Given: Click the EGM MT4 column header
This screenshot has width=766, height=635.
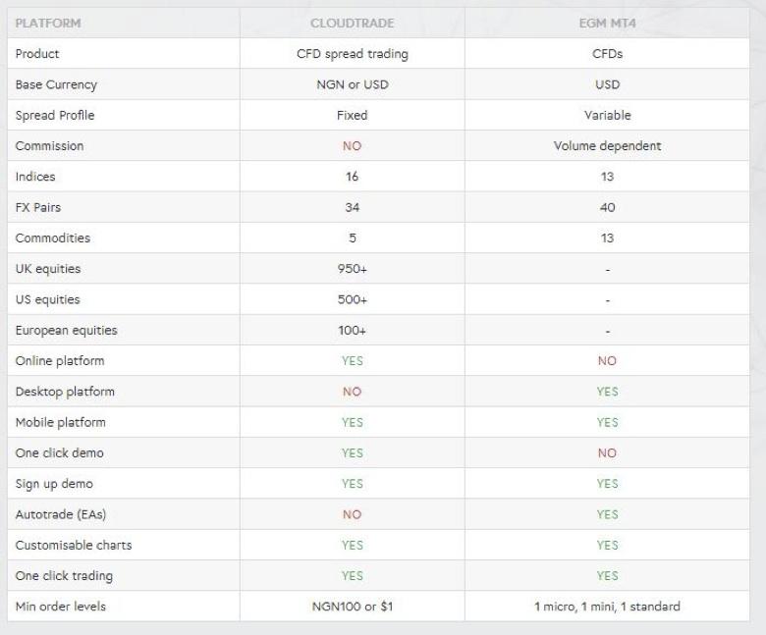Looking at the screenshot, I should [x=607, y=23].
